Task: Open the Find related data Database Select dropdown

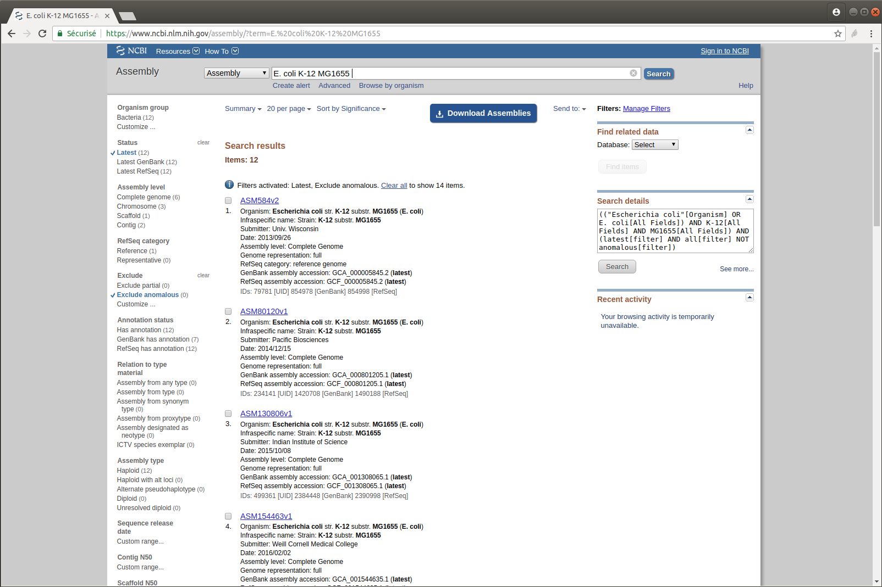Action: (x=655, y=145)
